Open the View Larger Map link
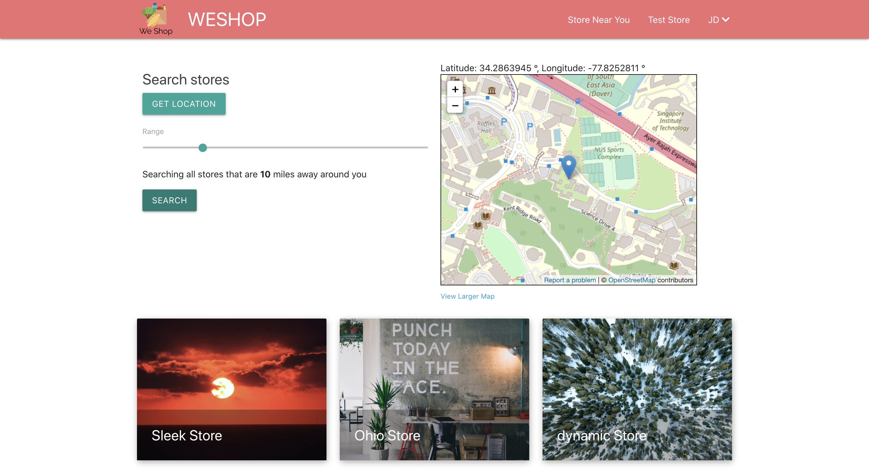869x476 pixels. point(467,296)
